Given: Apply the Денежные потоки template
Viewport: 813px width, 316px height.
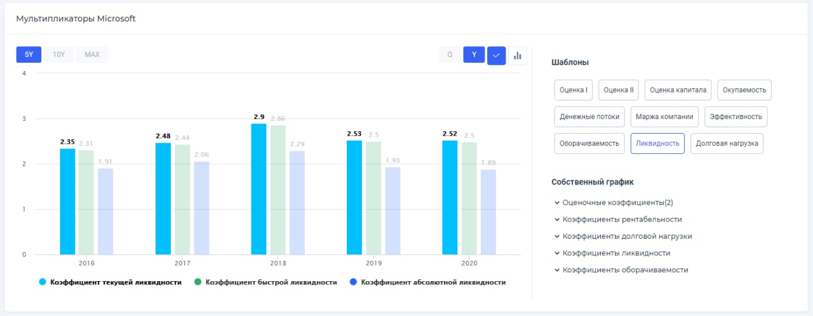Looking at the screenshot, I should coord(589,117).
